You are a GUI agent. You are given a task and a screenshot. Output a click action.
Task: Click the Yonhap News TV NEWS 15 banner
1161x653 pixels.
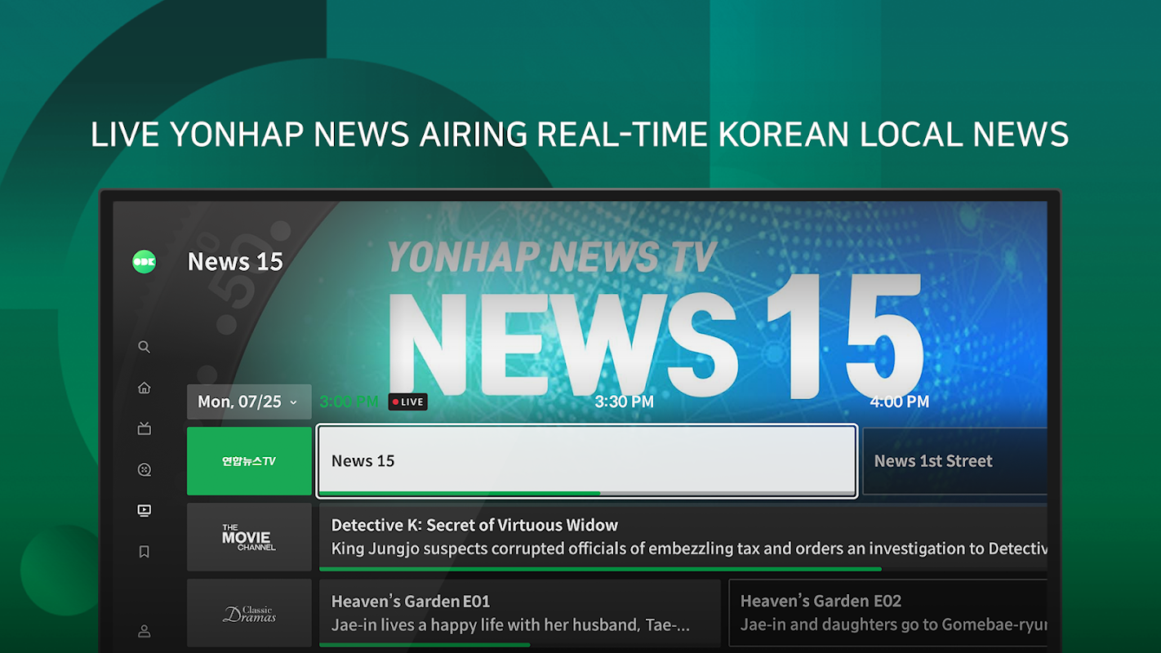pyautogui.click(x=656, y=321)
